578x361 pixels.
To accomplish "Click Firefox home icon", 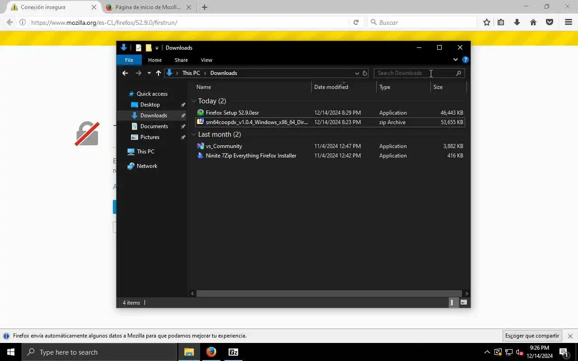I will coord(533,22).
